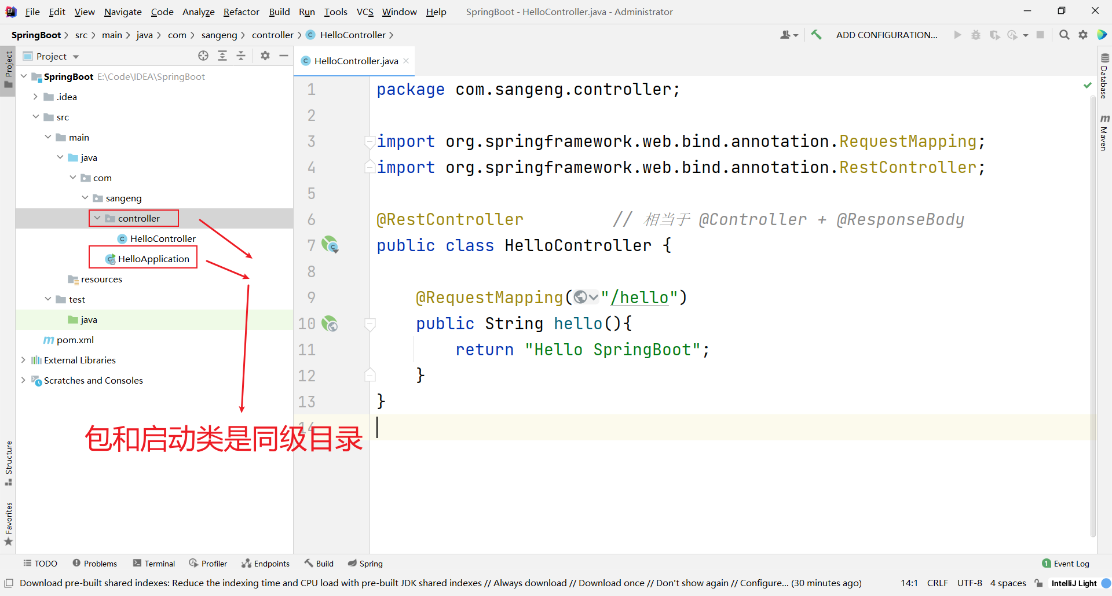This screenshot has width=1112, height=596.
Task: Click Expand All in Project panel
Action: pyautogui.click(x=222, y=56)
